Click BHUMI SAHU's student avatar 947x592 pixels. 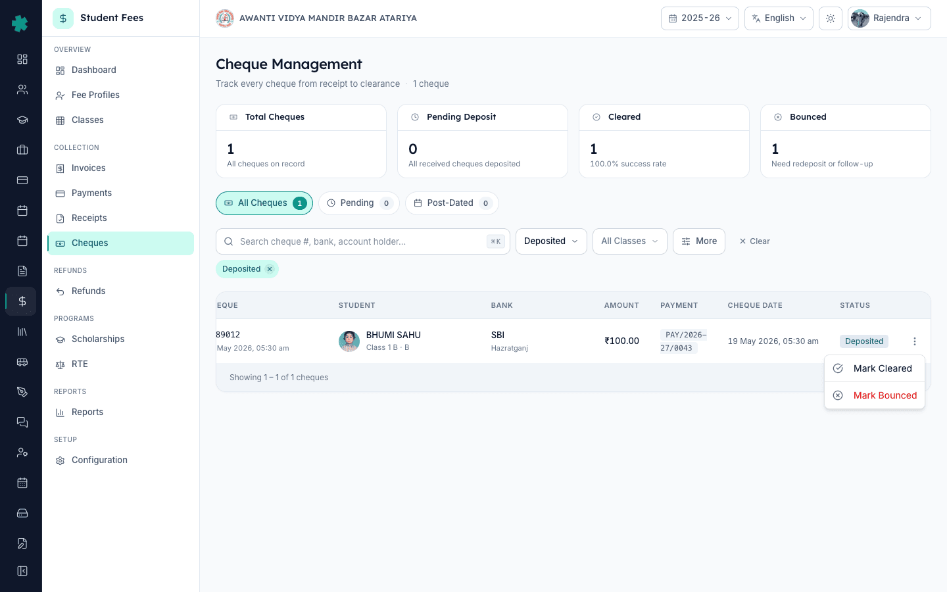coord(349,341)
